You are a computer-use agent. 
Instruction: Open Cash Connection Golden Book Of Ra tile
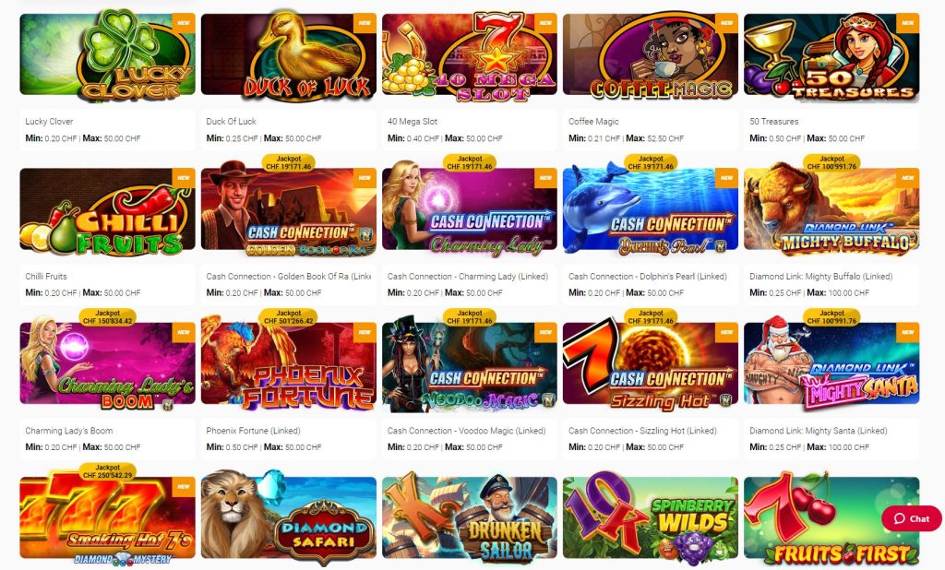pos(289,209)
